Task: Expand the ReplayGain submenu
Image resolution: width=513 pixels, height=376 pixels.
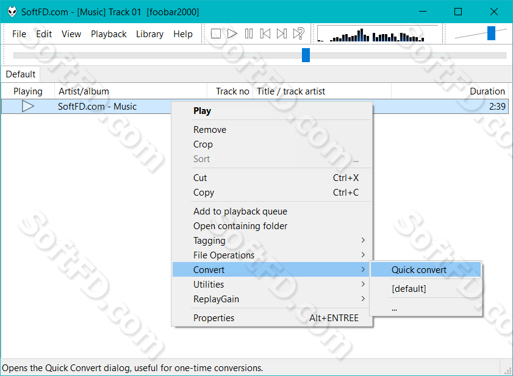Action: 272,299
